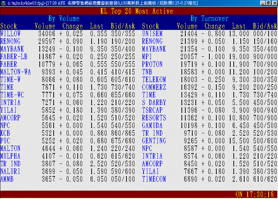Viewport: 278px width, 199px height.
Task: Click the GAMUDA stock name
Action: click(152, 126)
